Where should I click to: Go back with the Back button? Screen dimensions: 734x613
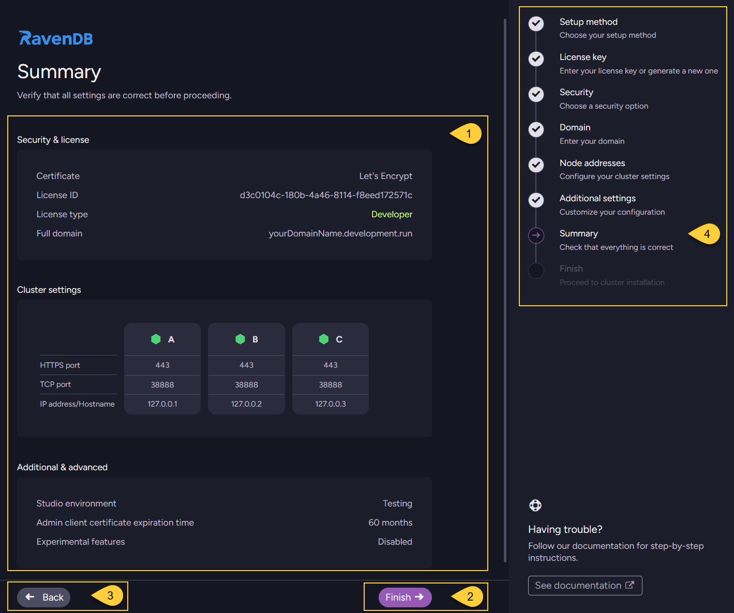(x=44, y=597)
